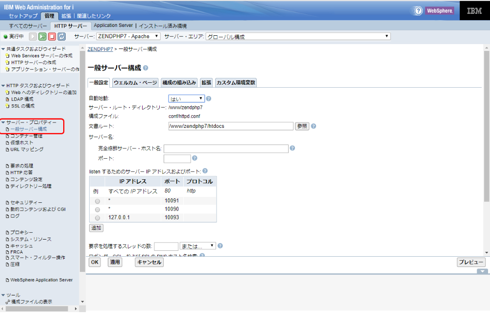Screen dimensions: 490x315
Task: Open SSL の構成 in the sidebar
Action: [23, 106]
